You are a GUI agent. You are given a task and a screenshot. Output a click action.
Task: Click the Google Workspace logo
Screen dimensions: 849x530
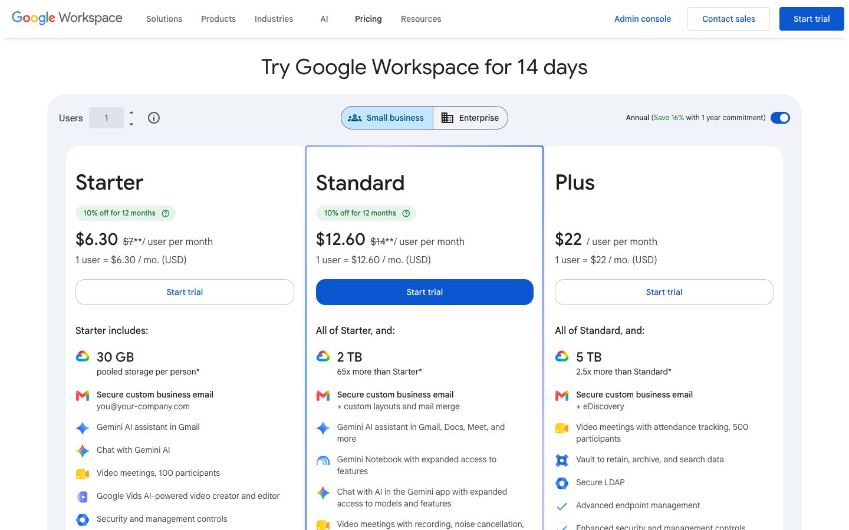point(67,18)
